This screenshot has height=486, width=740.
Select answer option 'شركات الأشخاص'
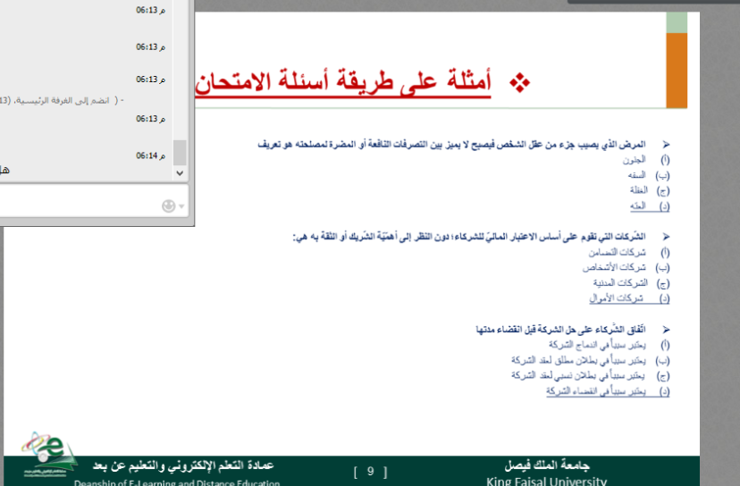tap(614, 267)
